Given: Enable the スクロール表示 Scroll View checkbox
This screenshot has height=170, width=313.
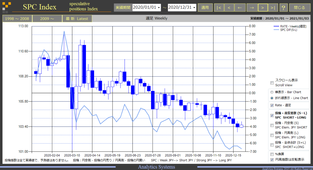Looking at the screenshot, I should tap(272, 83).
